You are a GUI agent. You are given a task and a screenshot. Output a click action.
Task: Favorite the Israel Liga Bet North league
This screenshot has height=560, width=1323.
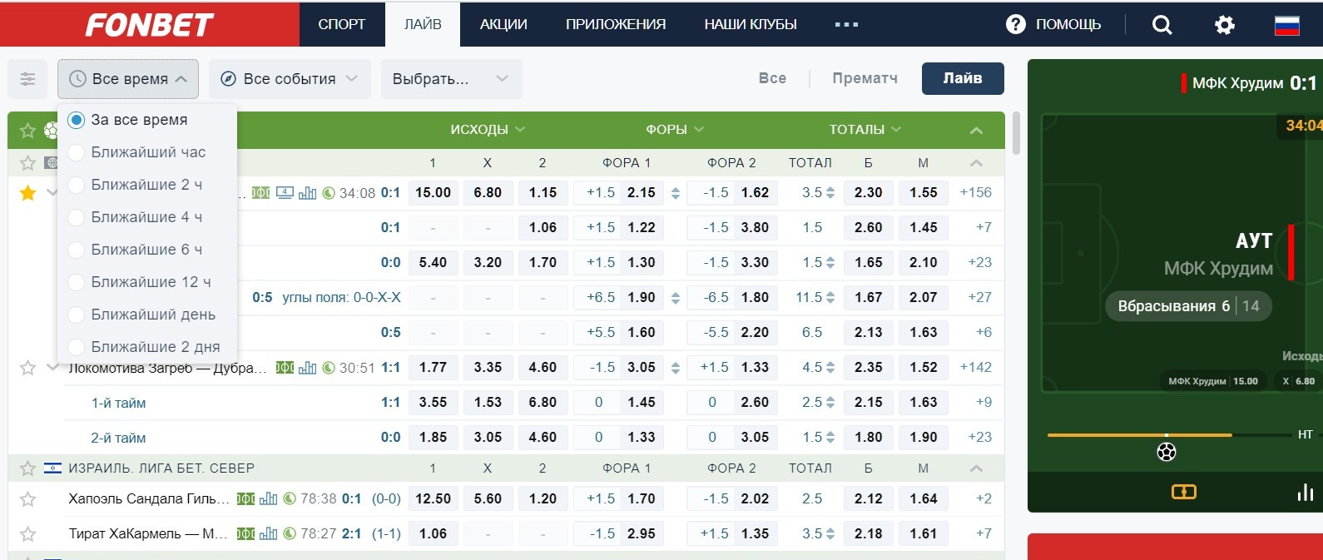[27, 468]
